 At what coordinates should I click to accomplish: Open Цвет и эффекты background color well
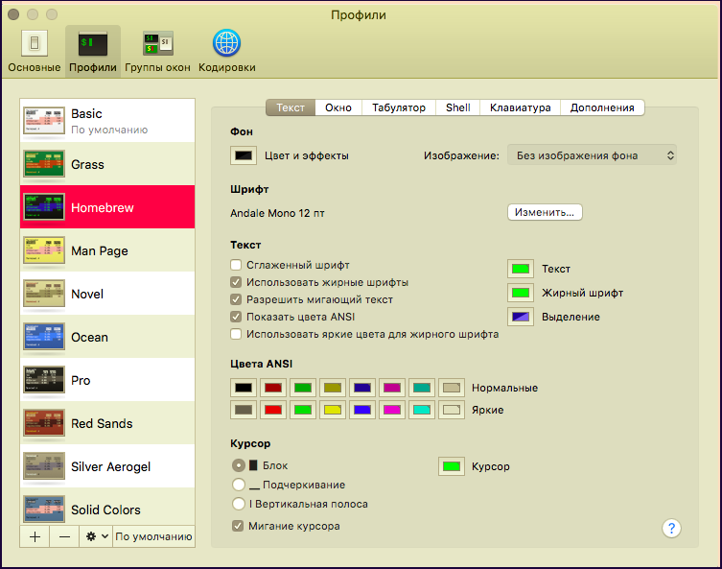pos(244,155)
